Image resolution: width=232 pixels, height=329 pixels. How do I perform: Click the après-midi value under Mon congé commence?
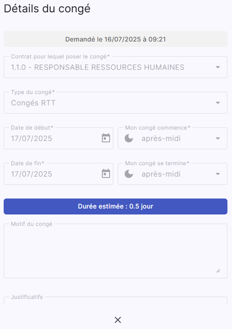pos(161,138)
